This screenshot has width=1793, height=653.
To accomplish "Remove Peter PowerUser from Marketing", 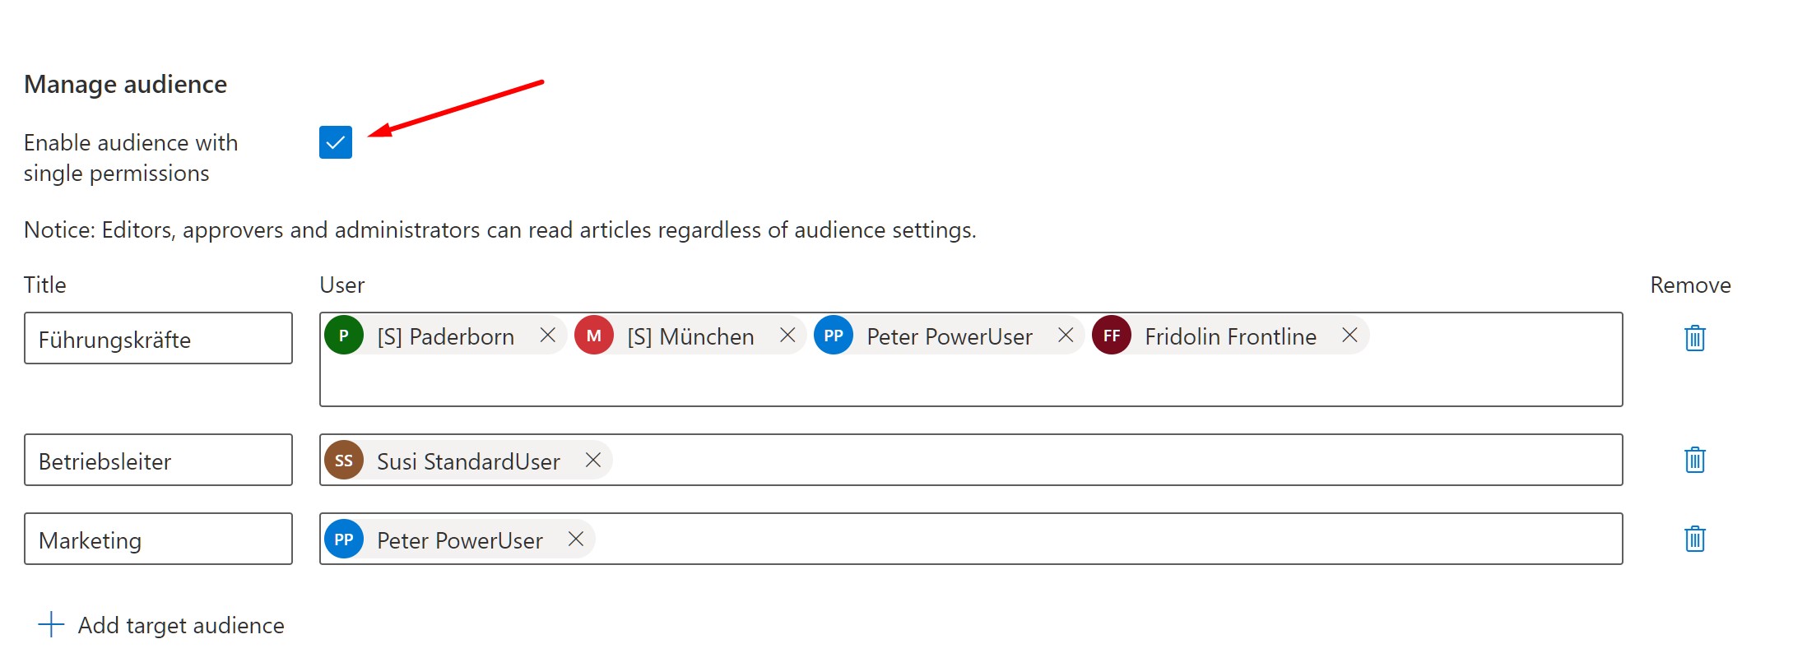I will point(576,540).
